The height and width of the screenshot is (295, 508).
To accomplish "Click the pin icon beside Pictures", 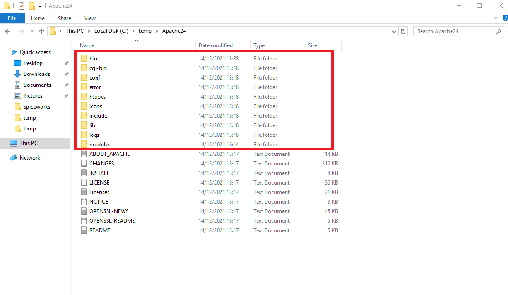I will [x=66, y=96].
